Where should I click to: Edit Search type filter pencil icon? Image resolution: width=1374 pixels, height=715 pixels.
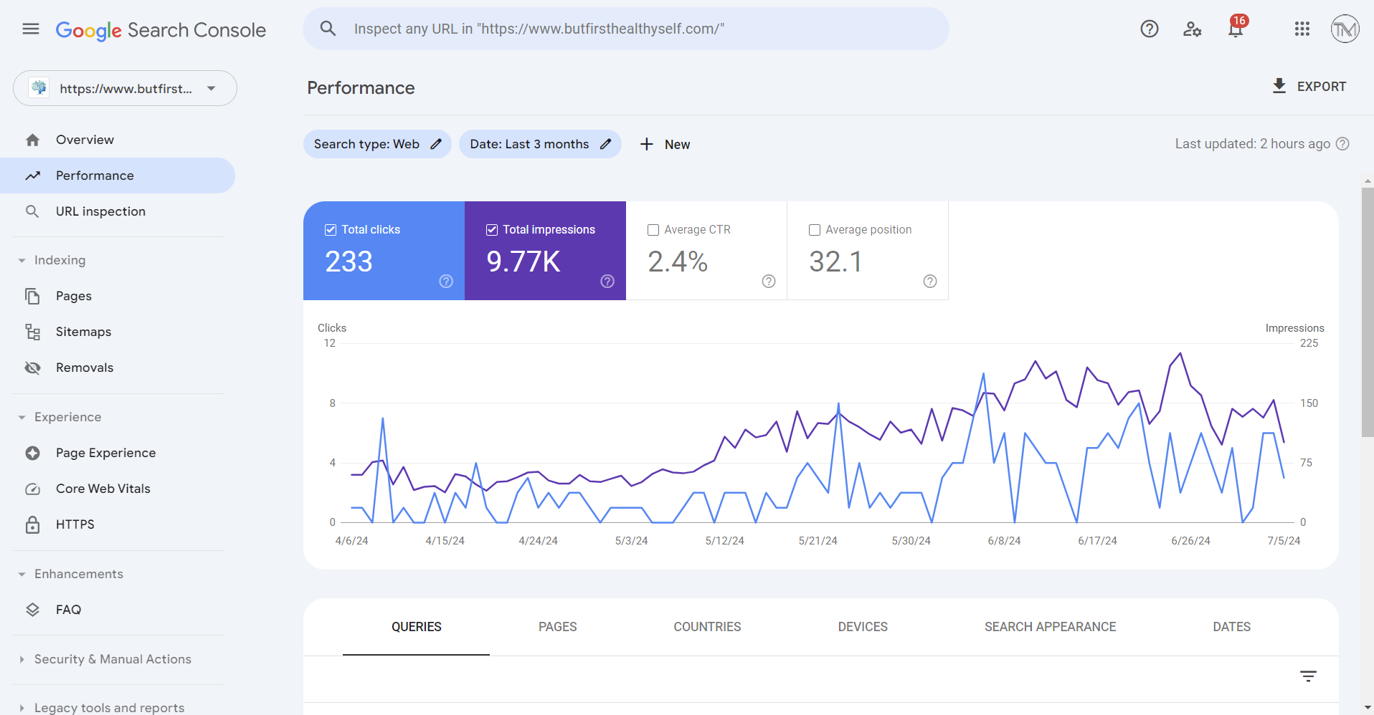[436, 144]
